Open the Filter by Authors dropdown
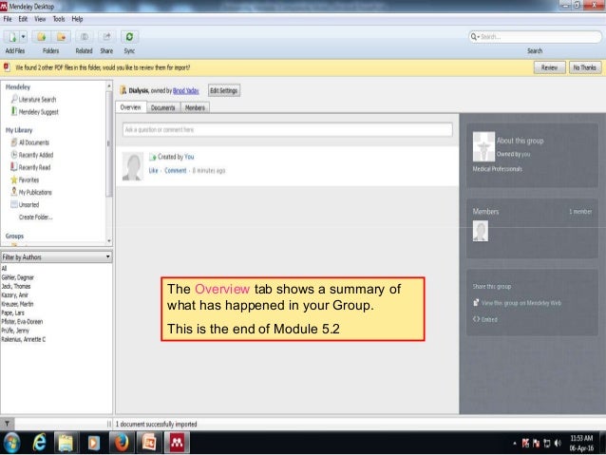 [56, 257]
